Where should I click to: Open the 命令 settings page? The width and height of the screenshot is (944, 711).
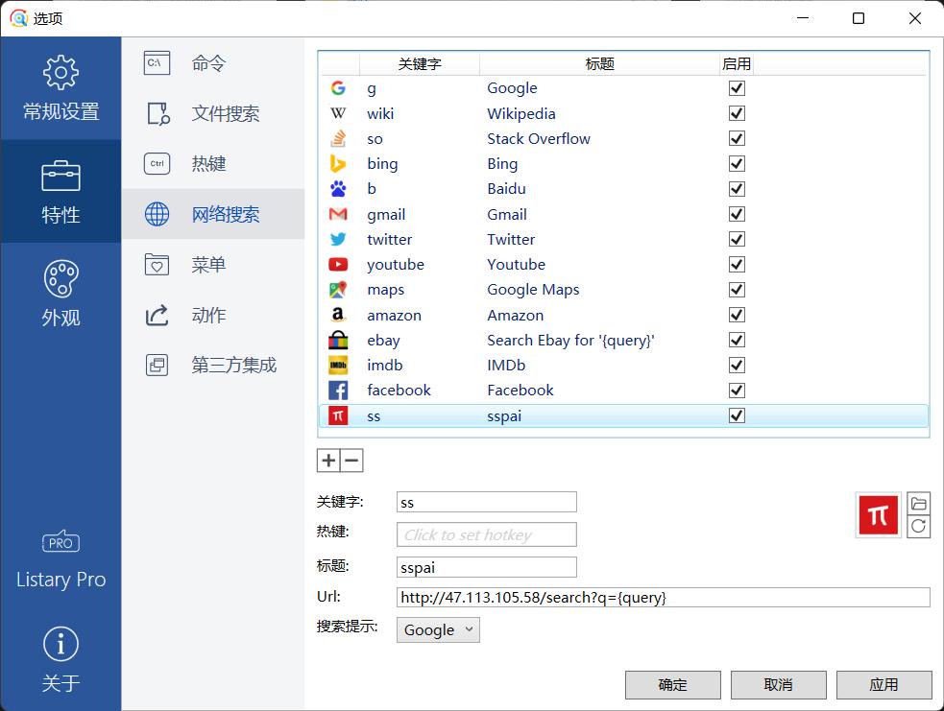(213, 63)
